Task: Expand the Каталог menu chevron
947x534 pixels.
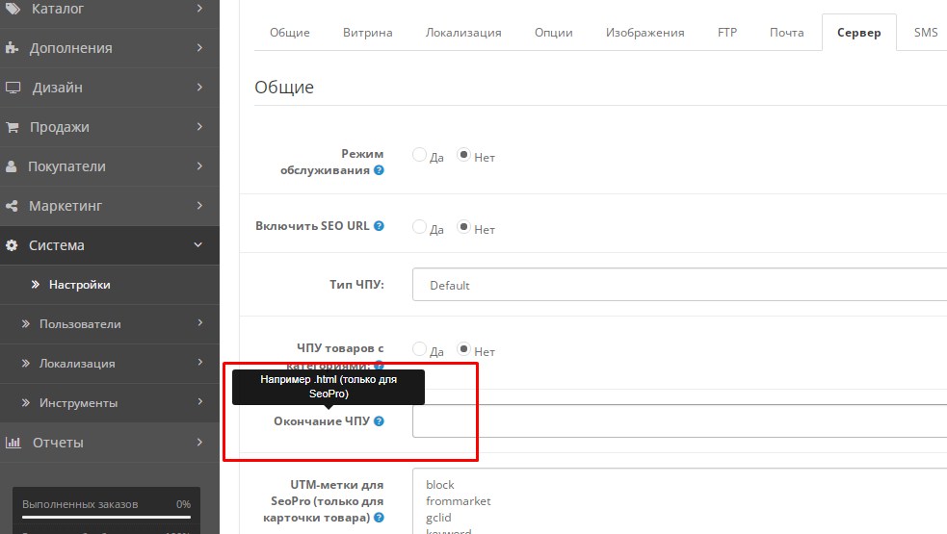Action: 200,9
